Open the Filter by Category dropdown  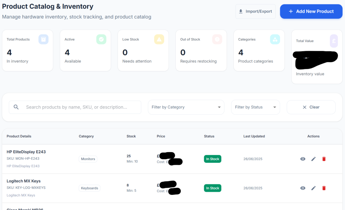pyautogui.click(x=186, y=107)
